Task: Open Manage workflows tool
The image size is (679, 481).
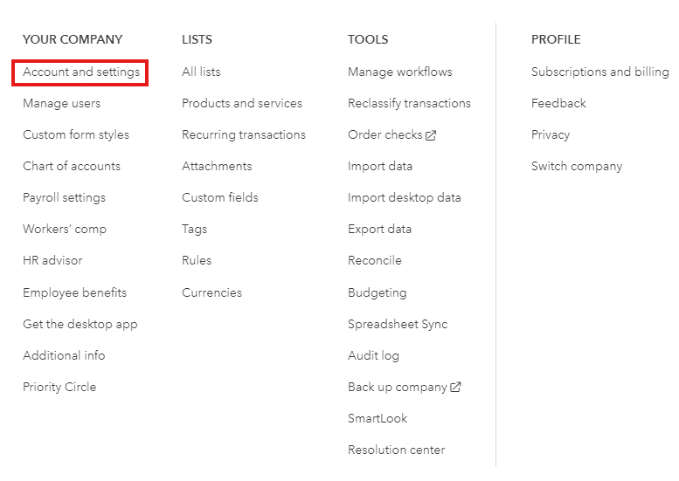Action: 399,72
